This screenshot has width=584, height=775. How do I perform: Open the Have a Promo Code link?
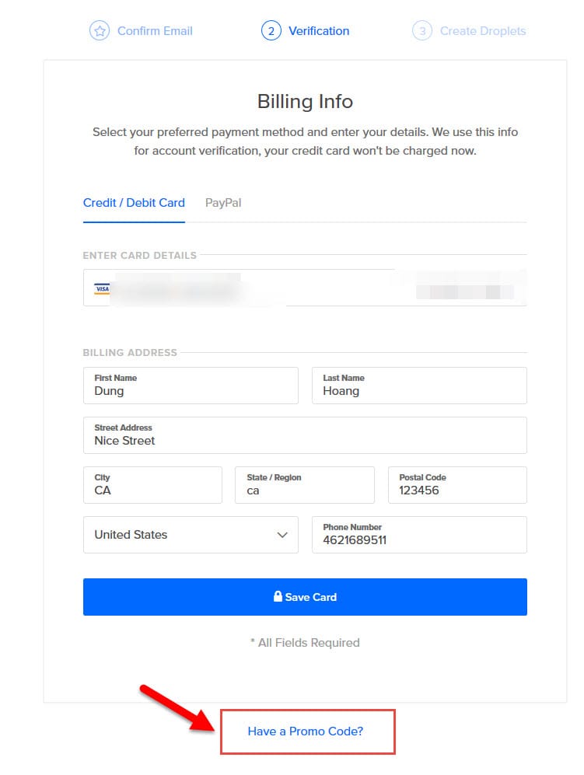(305, 731)
